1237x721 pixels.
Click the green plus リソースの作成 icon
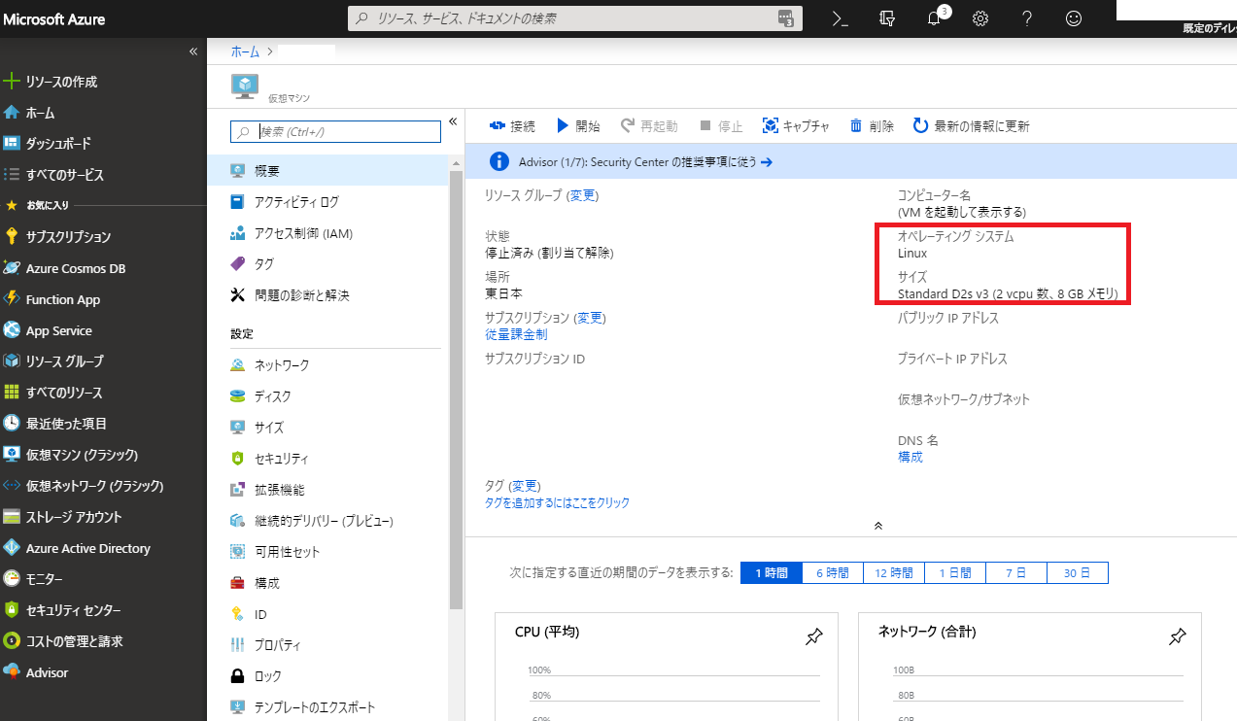(x=12, y=82)
